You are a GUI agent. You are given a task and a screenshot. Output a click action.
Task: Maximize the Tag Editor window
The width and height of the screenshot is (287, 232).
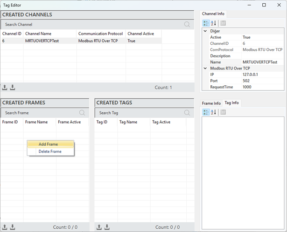coord(264,5)
